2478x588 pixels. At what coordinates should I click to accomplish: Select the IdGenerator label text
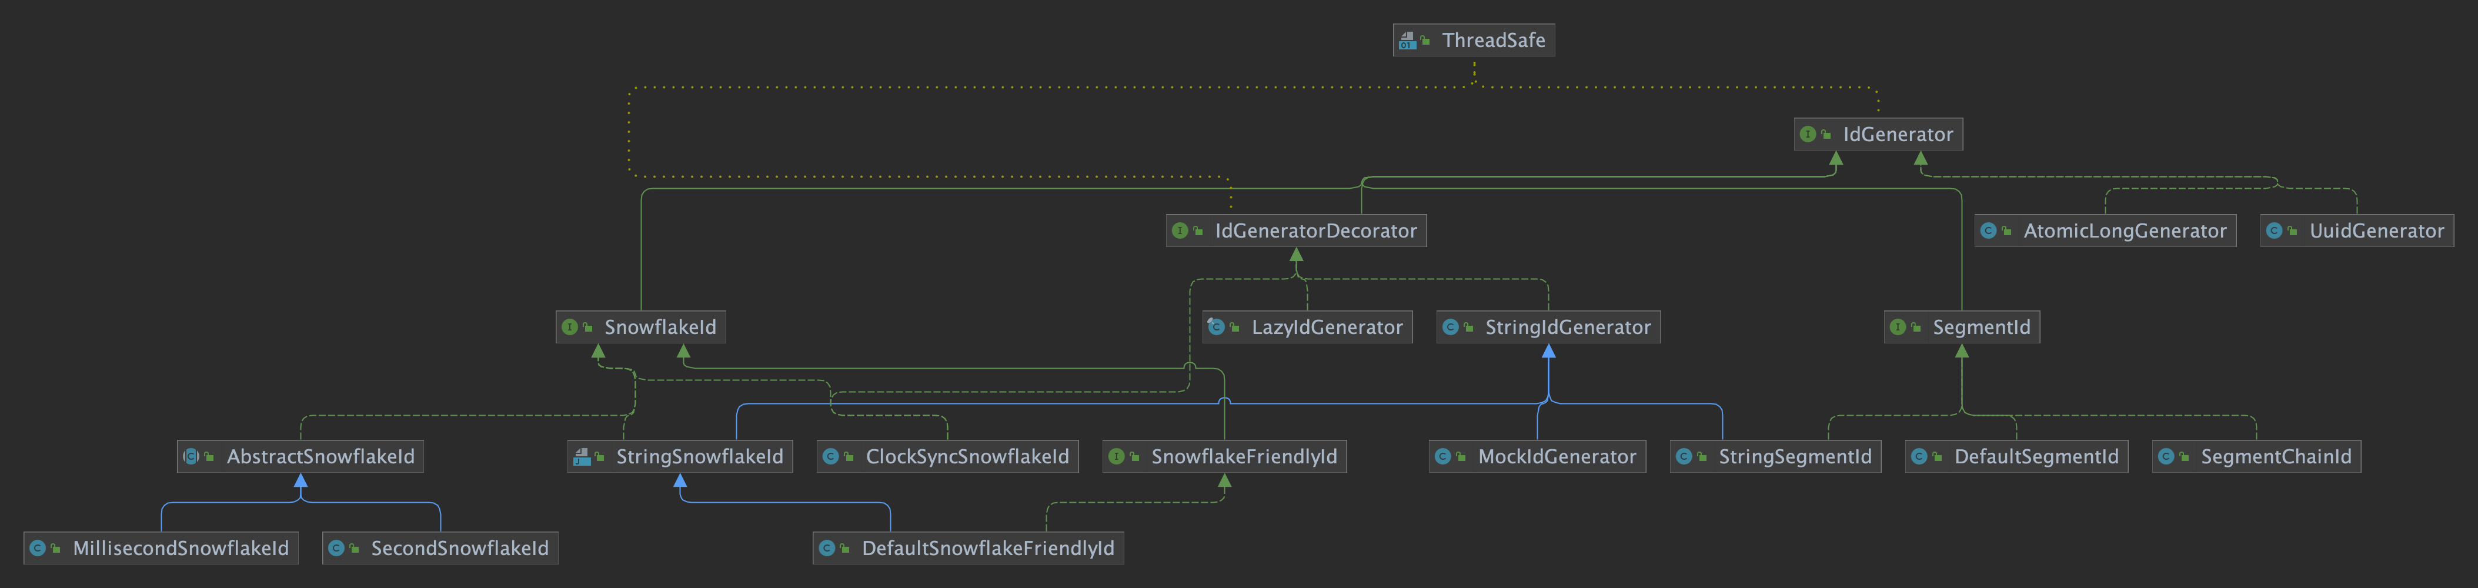(1898, 135)
